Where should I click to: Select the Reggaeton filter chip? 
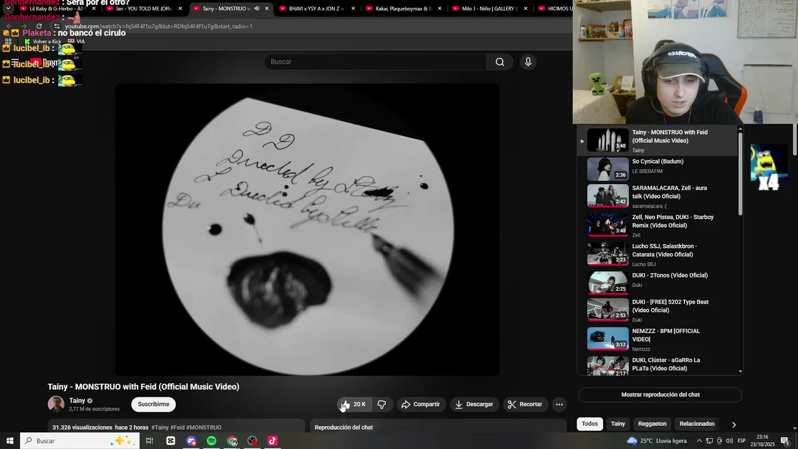[x=652, y=424]
